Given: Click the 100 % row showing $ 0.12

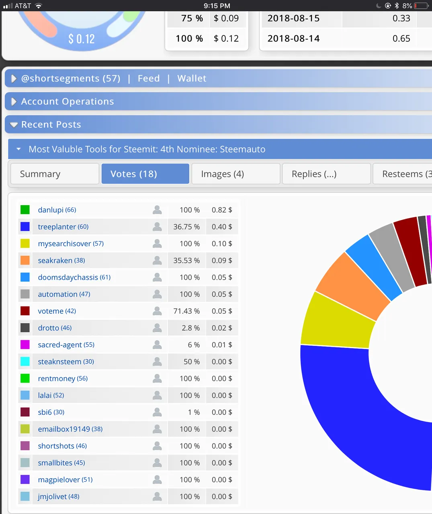Looking at the screenshot, I should point(207,39).
